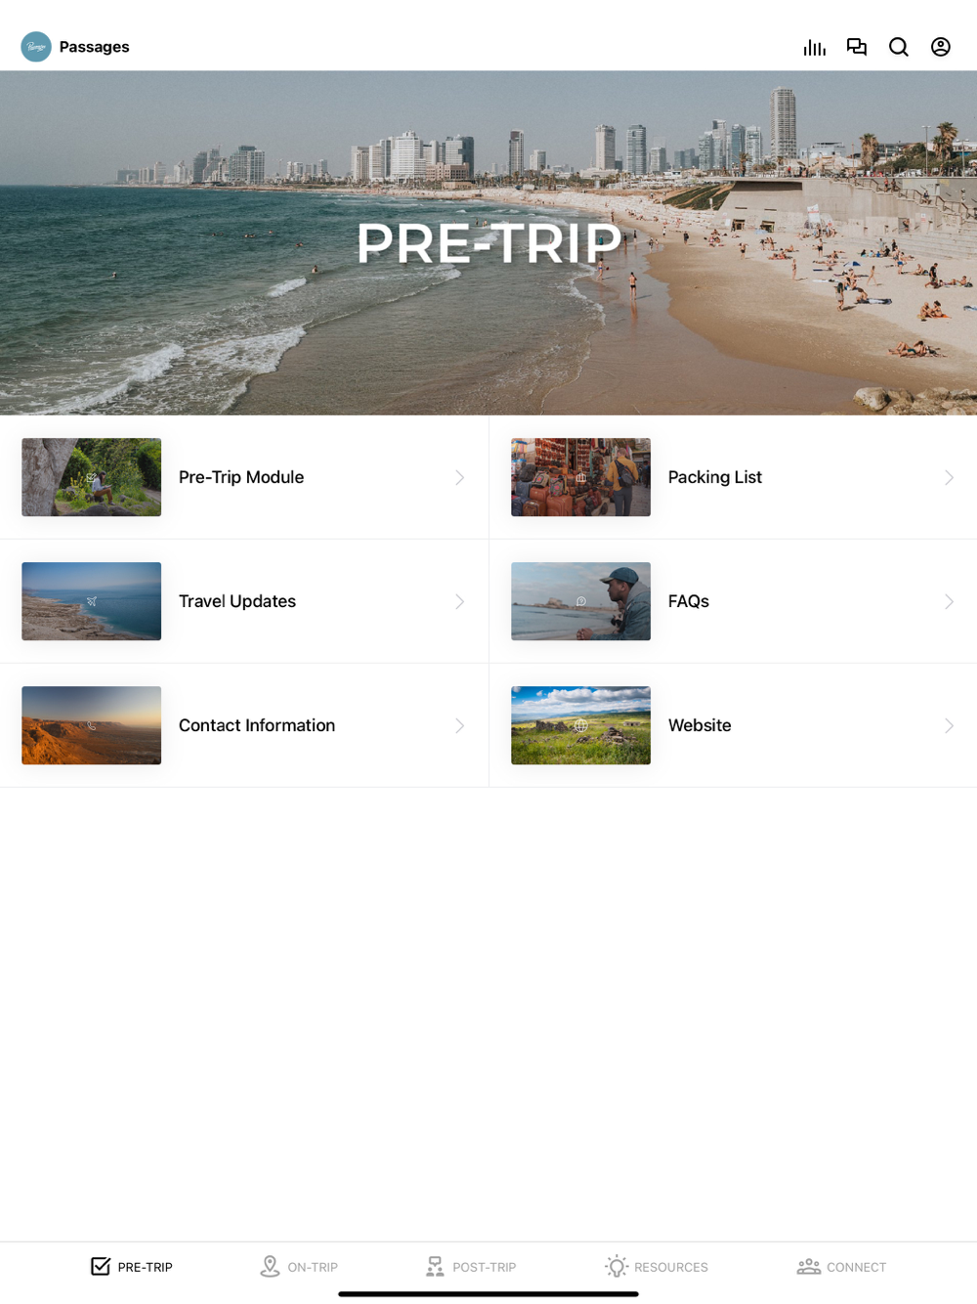Click the Passages logo icon
977x1304 pixels.
(36, 47)
